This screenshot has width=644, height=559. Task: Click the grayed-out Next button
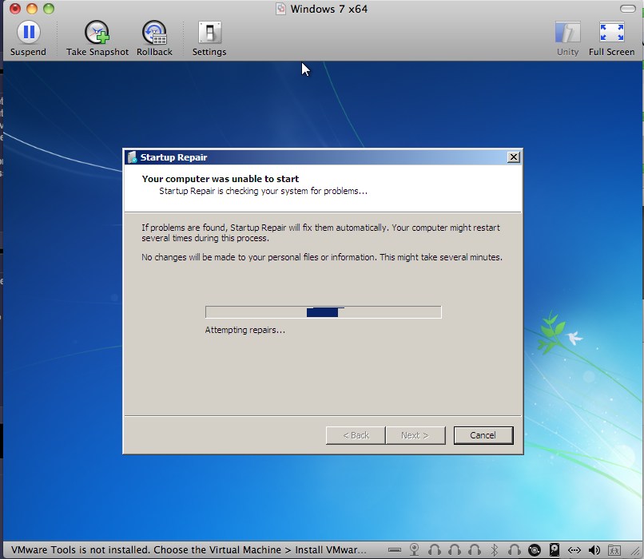point(415,435)
